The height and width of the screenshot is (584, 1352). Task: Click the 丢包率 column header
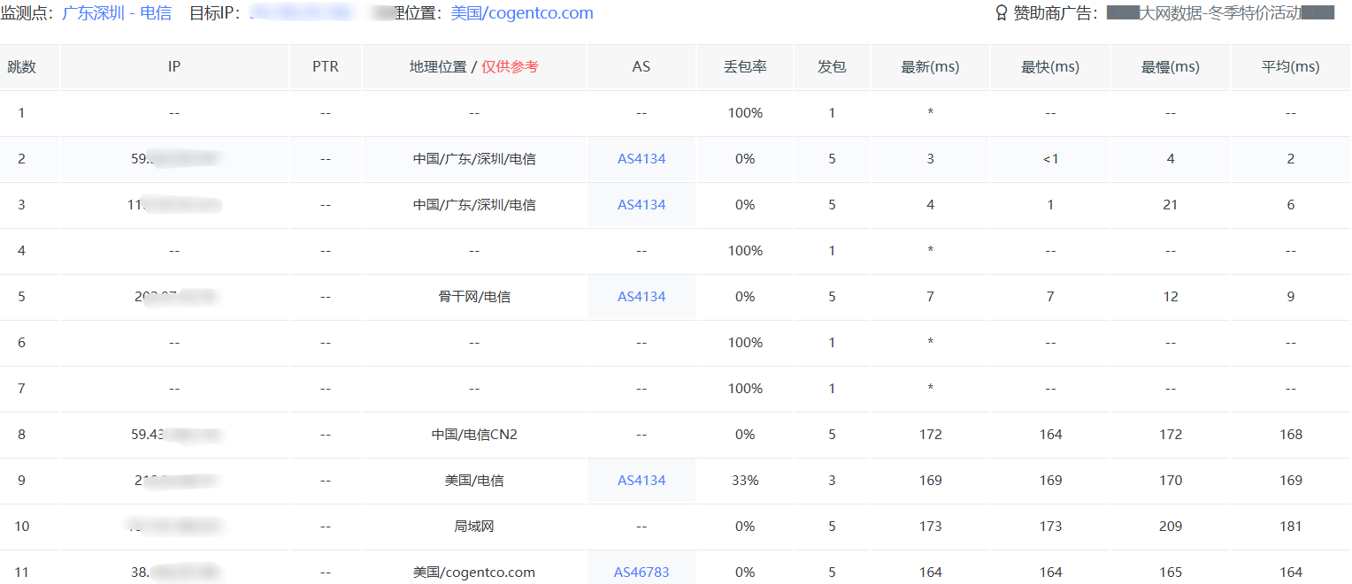point(744,67)
